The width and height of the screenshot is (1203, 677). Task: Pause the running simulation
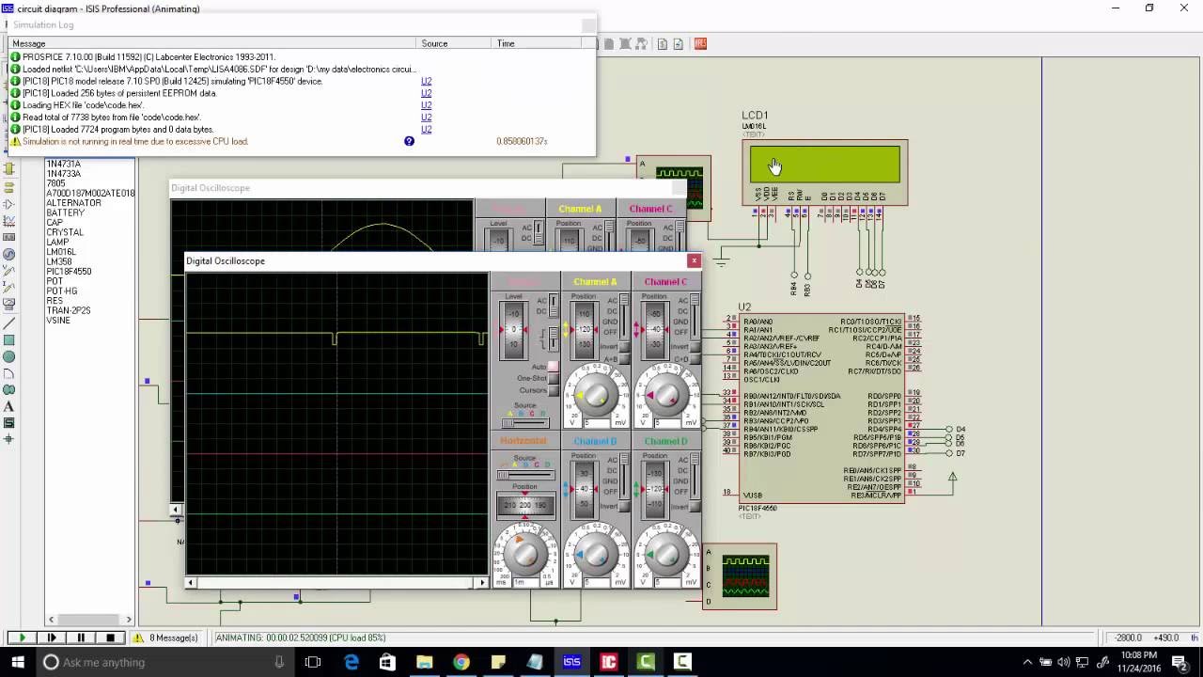(81, 638)
